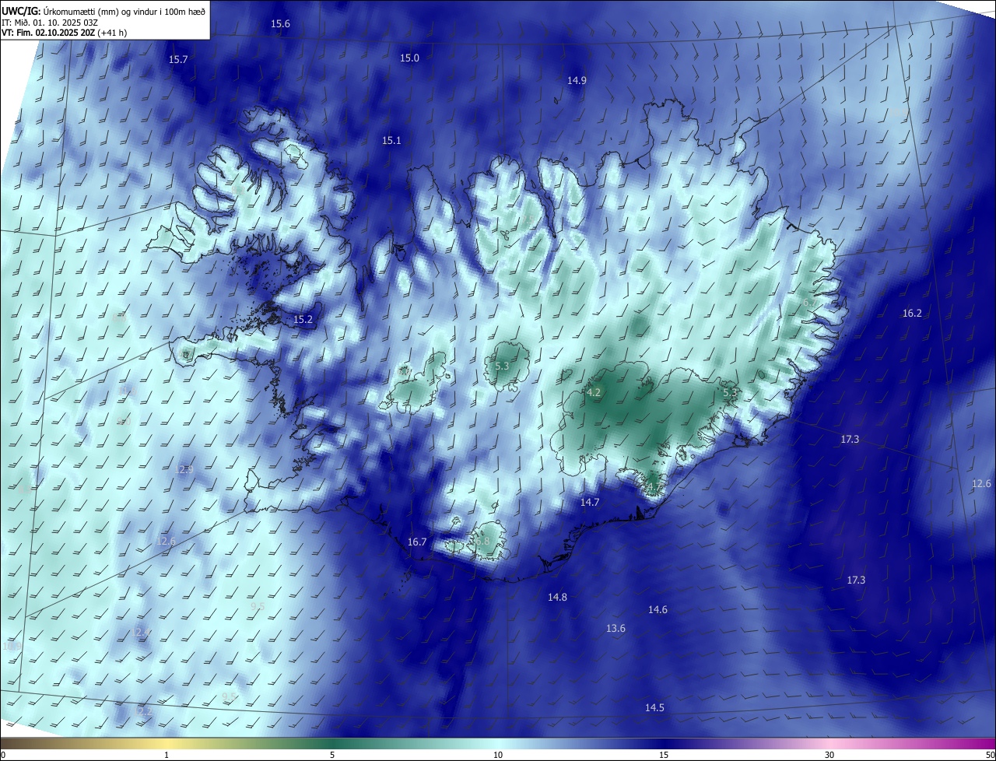
Task: Click the 15.2 value label
Action: [303, 320]
